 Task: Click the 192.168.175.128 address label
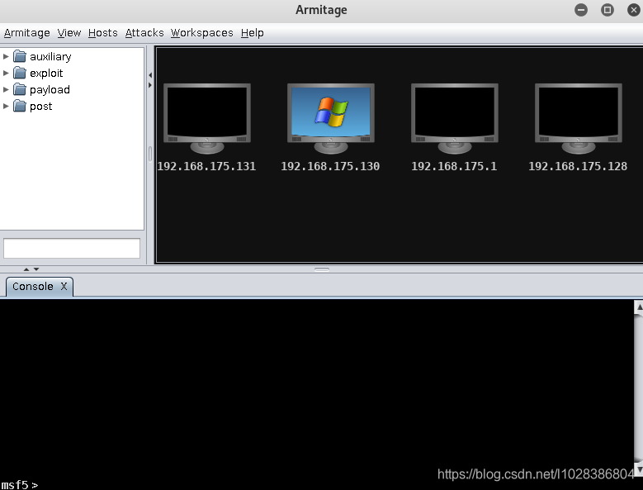578,166
